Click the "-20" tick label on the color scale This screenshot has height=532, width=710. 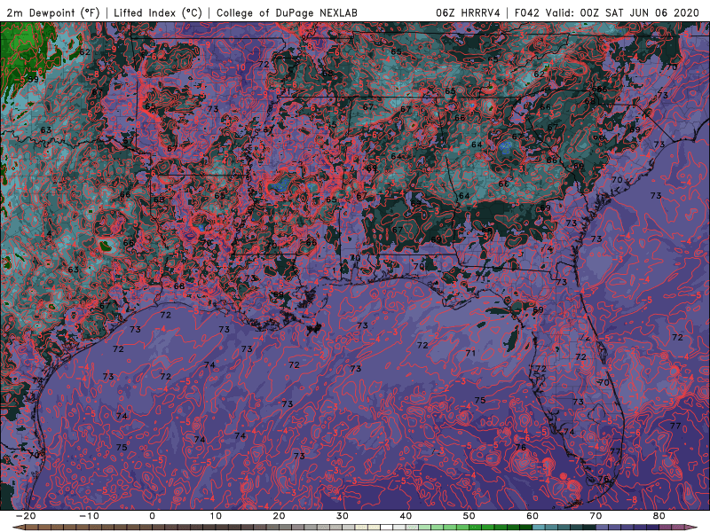[x=26, y=516]
